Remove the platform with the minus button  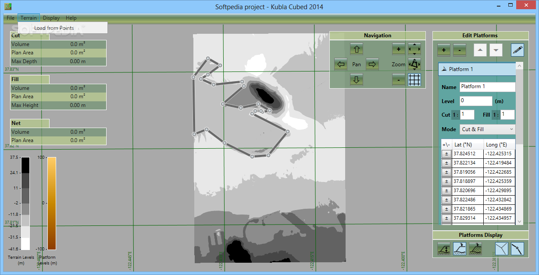click(x=459, y=50)
